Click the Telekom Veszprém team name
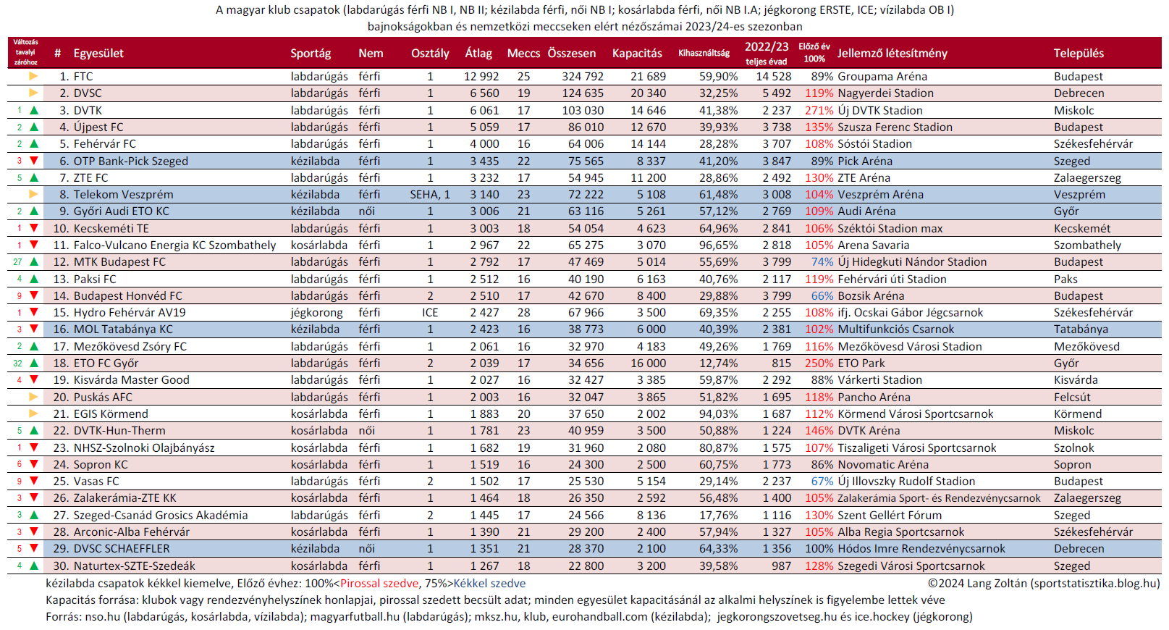Image resolution: width=1169 pixels, height=630 pixels. click(123, 194)
